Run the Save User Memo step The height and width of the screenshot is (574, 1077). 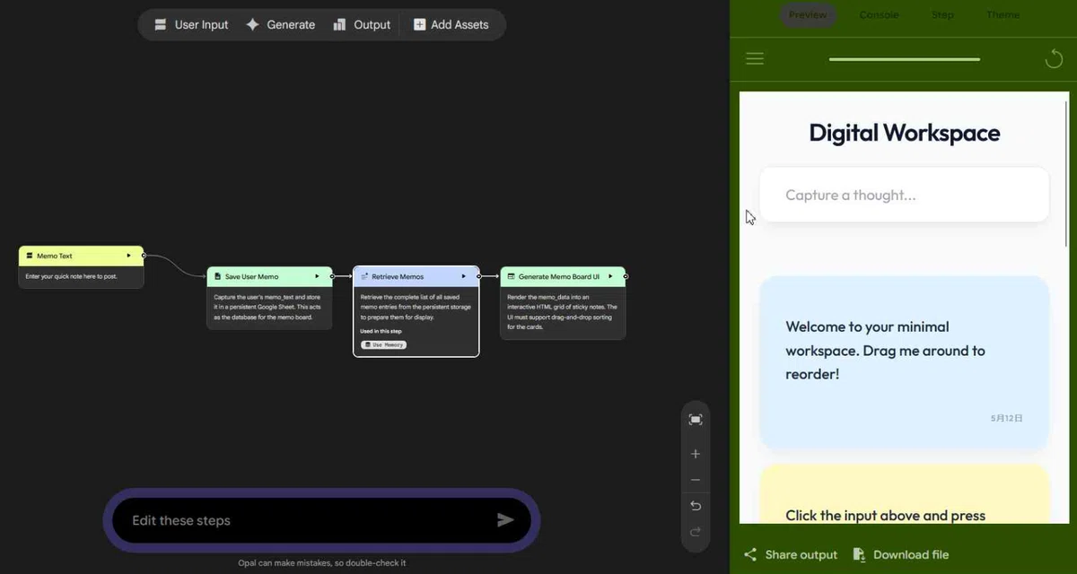click(317, 276)
